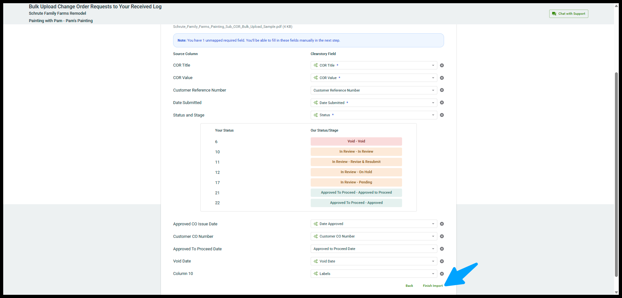The image size is (622, 298).
Task: Clear the Date Submitted mapping
Action: pyautogui.click(x=441, y=103)
